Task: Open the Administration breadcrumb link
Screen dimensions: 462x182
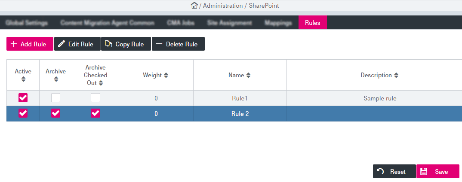Action: tap(223, 6)
